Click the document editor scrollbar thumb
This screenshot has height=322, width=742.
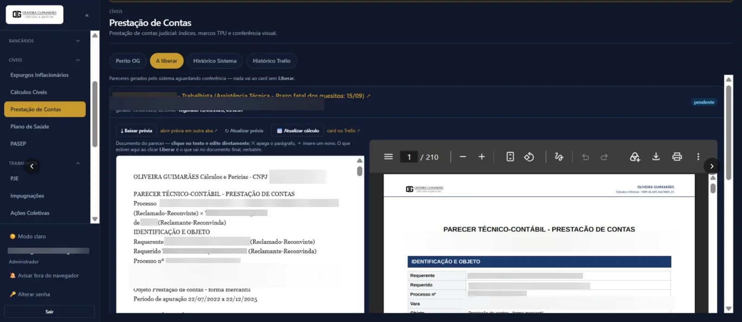tap(359, 171)
